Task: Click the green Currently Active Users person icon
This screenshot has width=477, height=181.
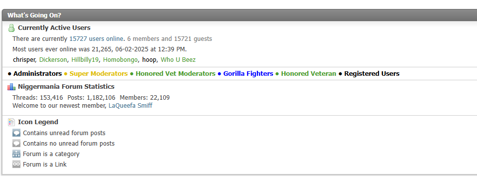Action: click(11, 28)
